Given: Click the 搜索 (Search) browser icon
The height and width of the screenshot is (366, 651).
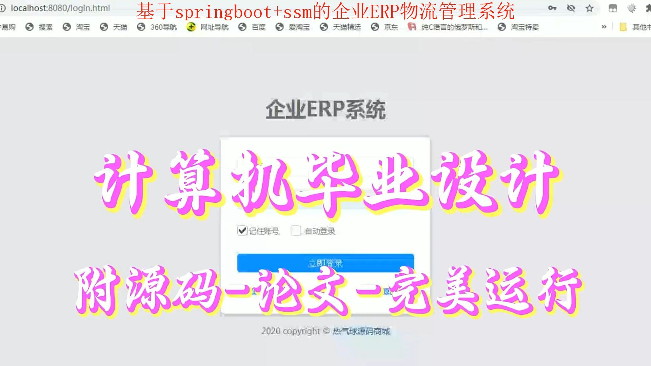Looking at the screenshot, I should coord(30,27).
